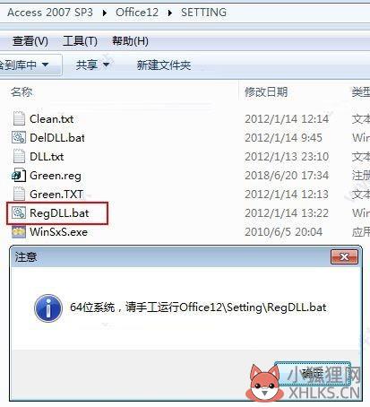Image resolution: width=370 pixels, height=407 pixels.
Task: Click the Green.TXT file icon
Action: click(x=19, y=194)
